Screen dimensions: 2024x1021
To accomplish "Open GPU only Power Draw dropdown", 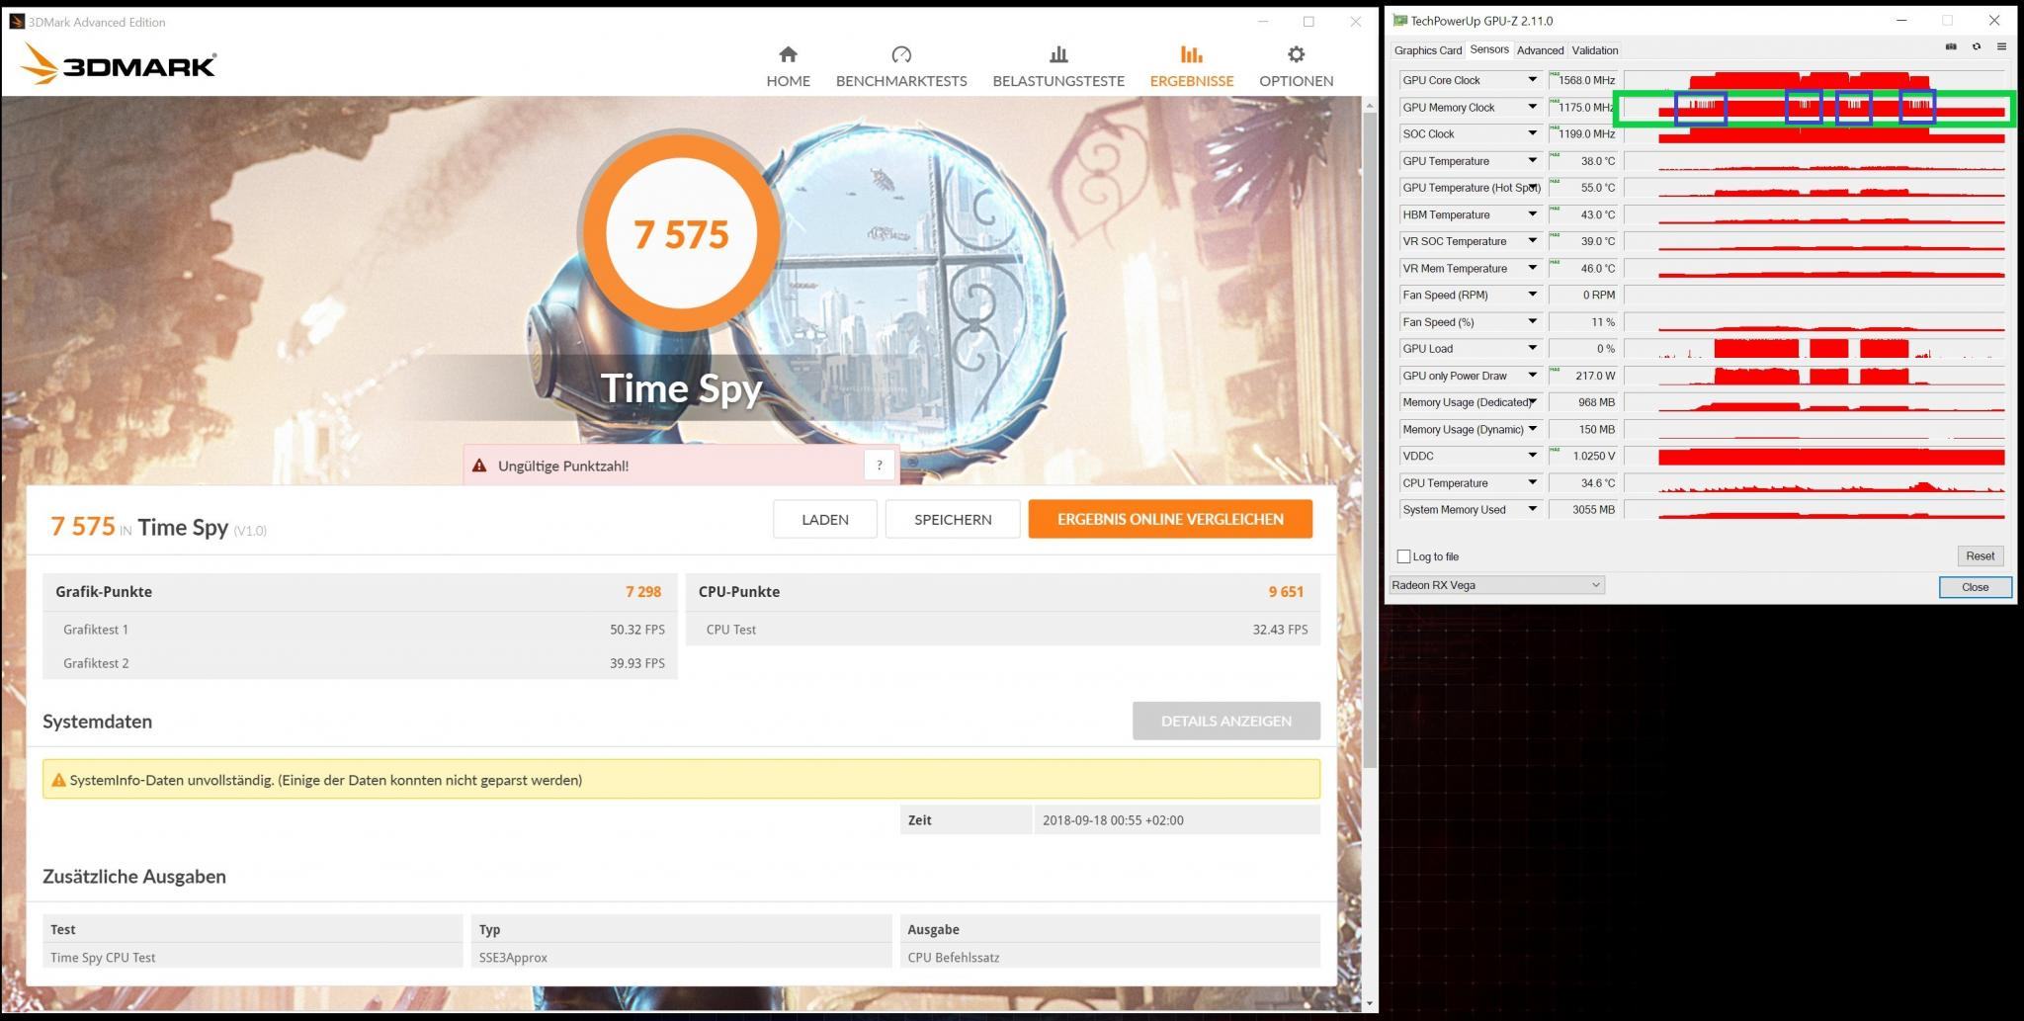I will point(1532,376).
